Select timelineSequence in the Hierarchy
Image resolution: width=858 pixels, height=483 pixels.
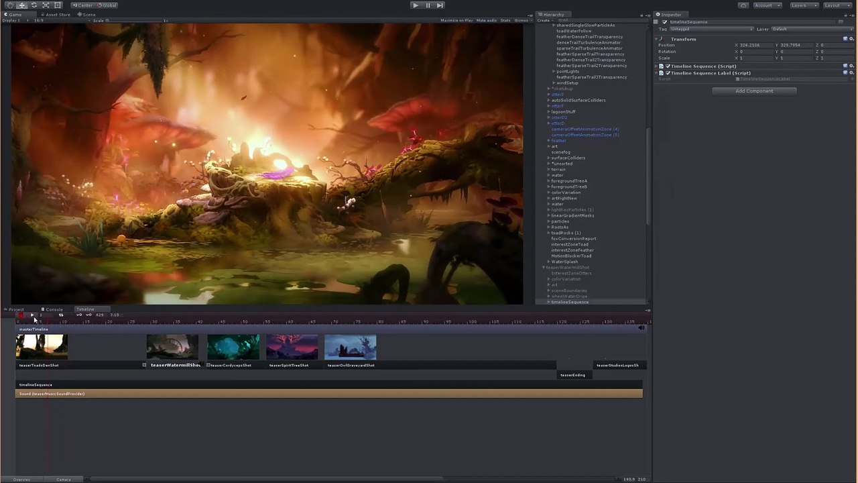570,302
